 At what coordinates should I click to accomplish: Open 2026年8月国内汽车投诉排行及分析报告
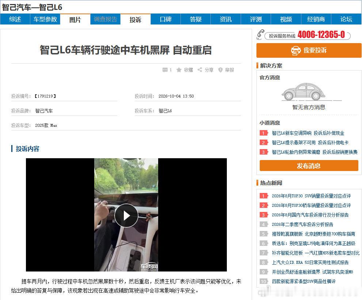click(310, 215)
